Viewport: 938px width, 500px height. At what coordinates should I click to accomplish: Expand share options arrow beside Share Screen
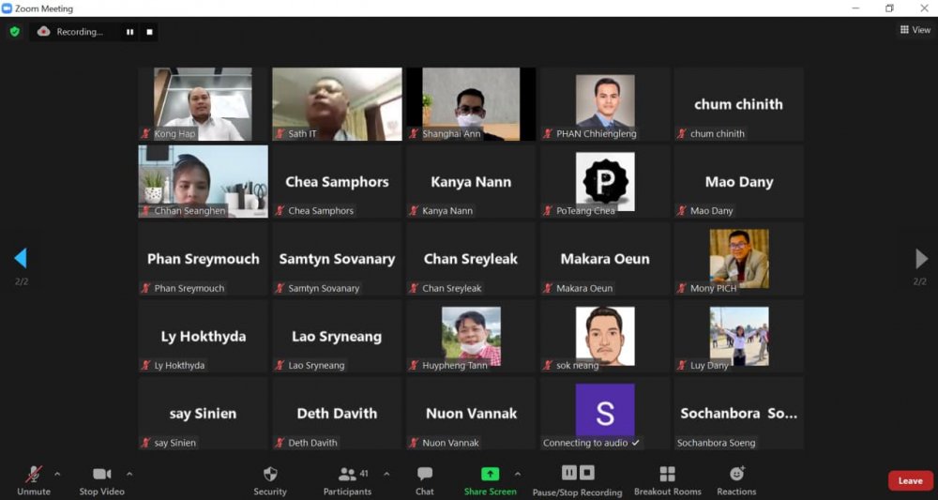tap(518, 474)
